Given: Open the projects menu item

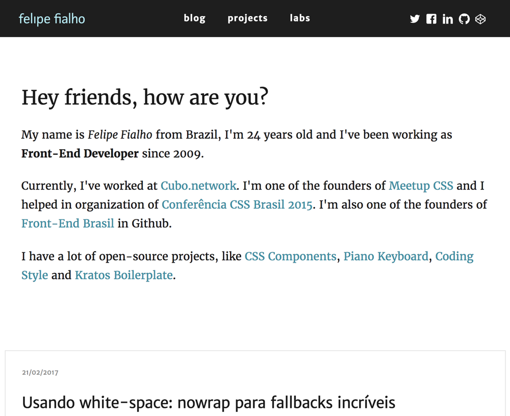Looking at the screenshot, I should [247, 18].
